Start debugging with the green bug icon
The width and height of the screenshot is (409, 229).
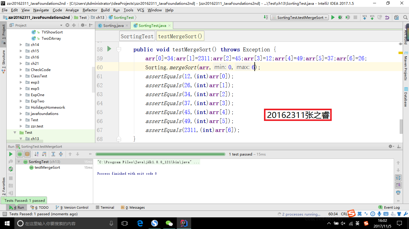[x=340, y=18]
